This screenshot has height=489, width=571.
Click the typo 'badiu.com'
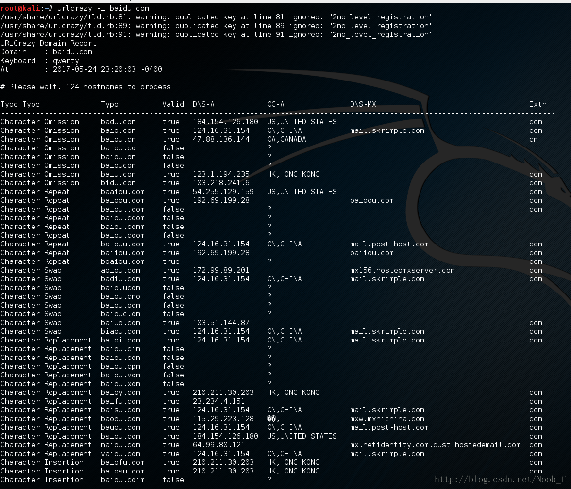[120, 278]
